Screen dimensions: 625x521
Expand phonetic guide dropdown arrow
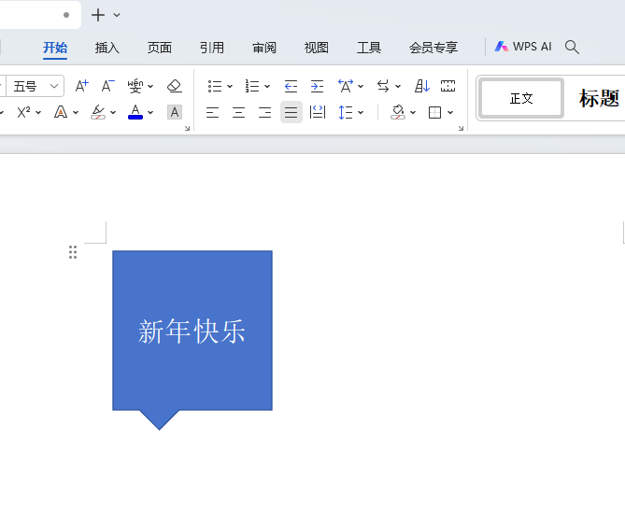pos(150,86)
